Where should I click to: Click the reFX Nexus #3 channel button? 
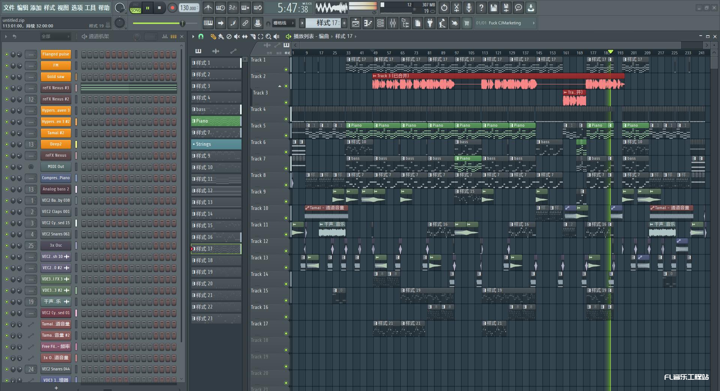pyautogui.click(x=56, y=88)
